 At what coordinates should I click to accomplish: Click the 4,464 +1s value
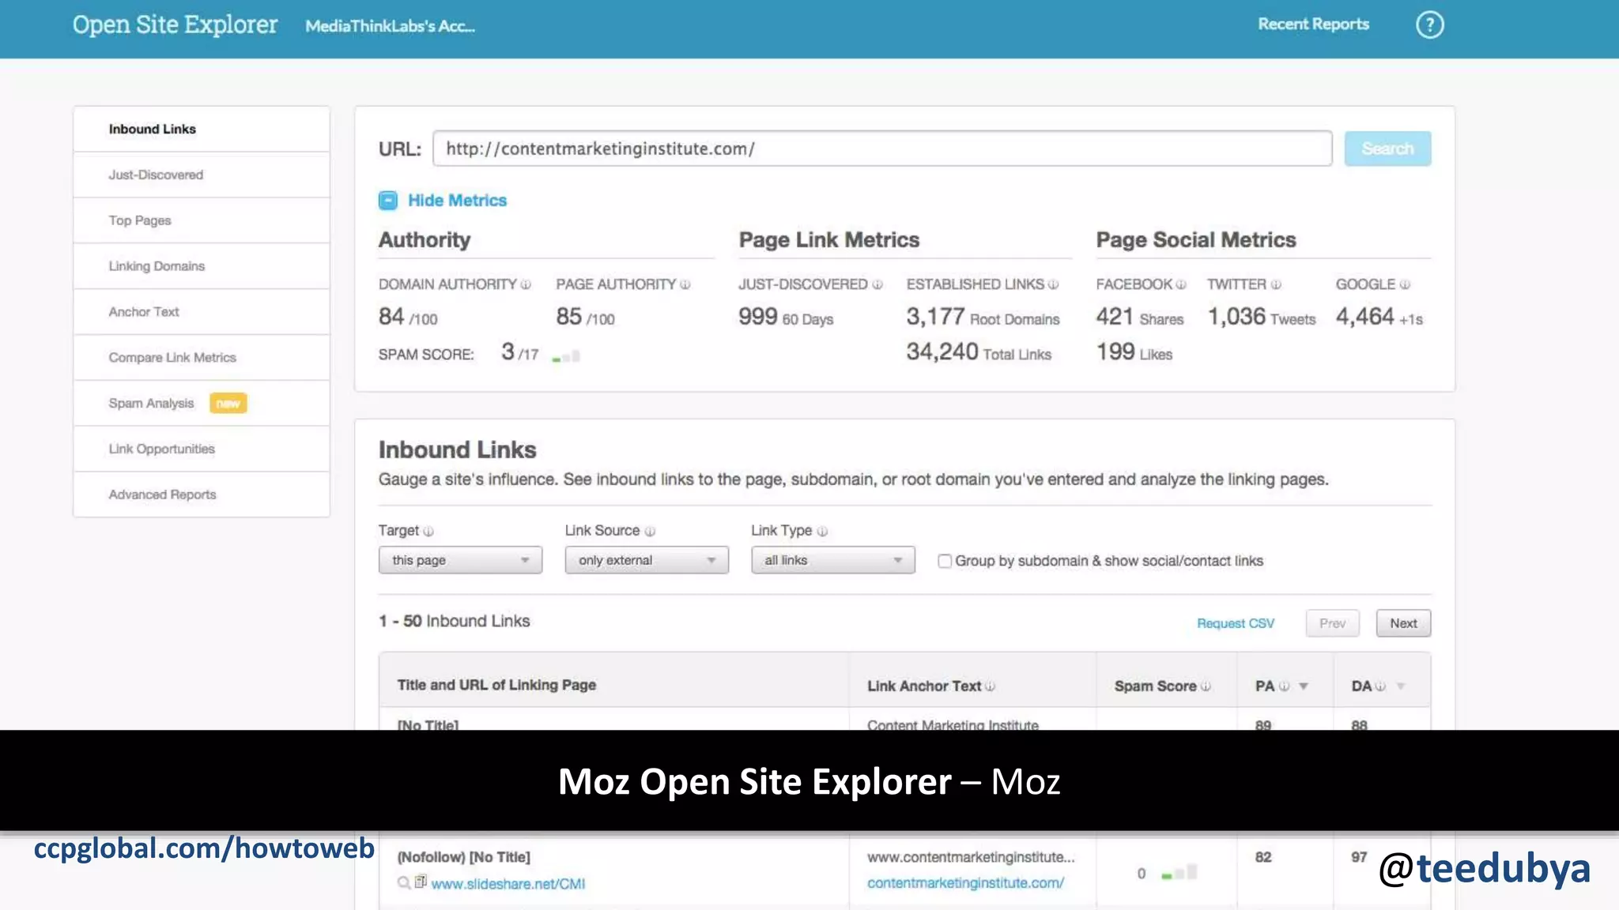(x=1379, y=318)
